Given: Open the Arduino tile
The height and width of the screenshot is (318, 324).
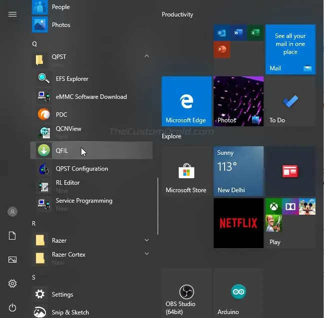Looking at the screenshot, I should (239, 294).
